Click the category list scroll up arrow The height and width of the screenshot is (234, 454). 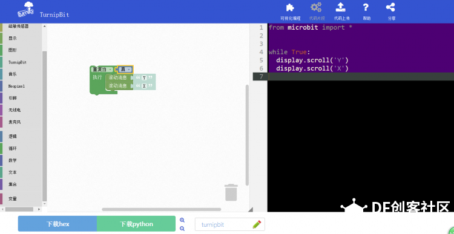point(44,27)
